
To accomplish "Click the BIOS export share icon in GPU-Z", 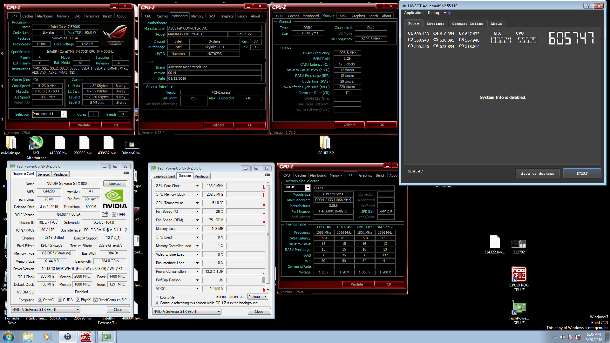I will 105,214.
